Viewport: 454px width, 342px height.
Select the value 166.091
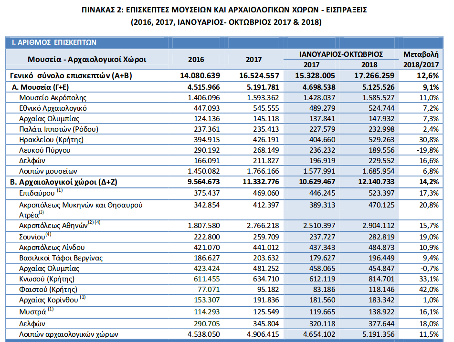pyautogui.click(x=207, y=161)
